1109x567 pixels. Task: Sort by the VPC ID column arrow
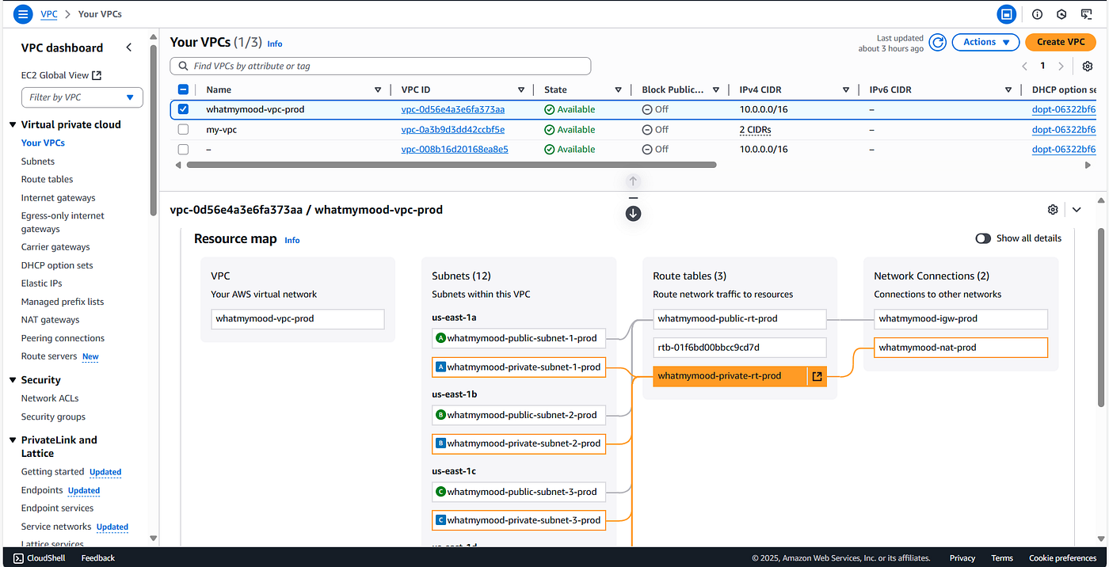[x=521, y=89]
